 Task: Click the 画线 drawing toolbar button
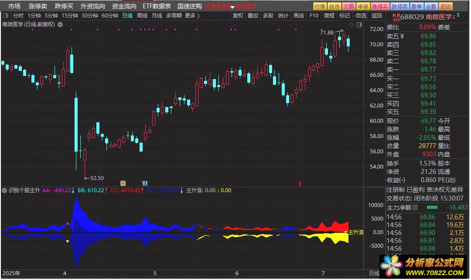click(x=299, y=15)
